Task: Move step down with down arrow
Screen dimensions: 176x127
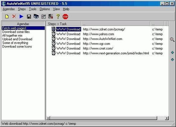Action: [172, 60]
